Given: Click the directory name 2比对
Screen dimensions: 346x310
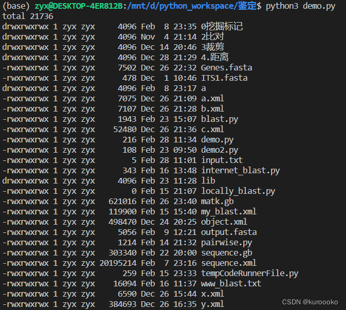Looking at the screenshot, I should coord(212,37).
